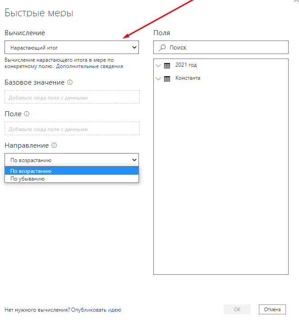Focus the Поиск search field
The width and height of the screenshot is (299, 322).
click(221, 47)
